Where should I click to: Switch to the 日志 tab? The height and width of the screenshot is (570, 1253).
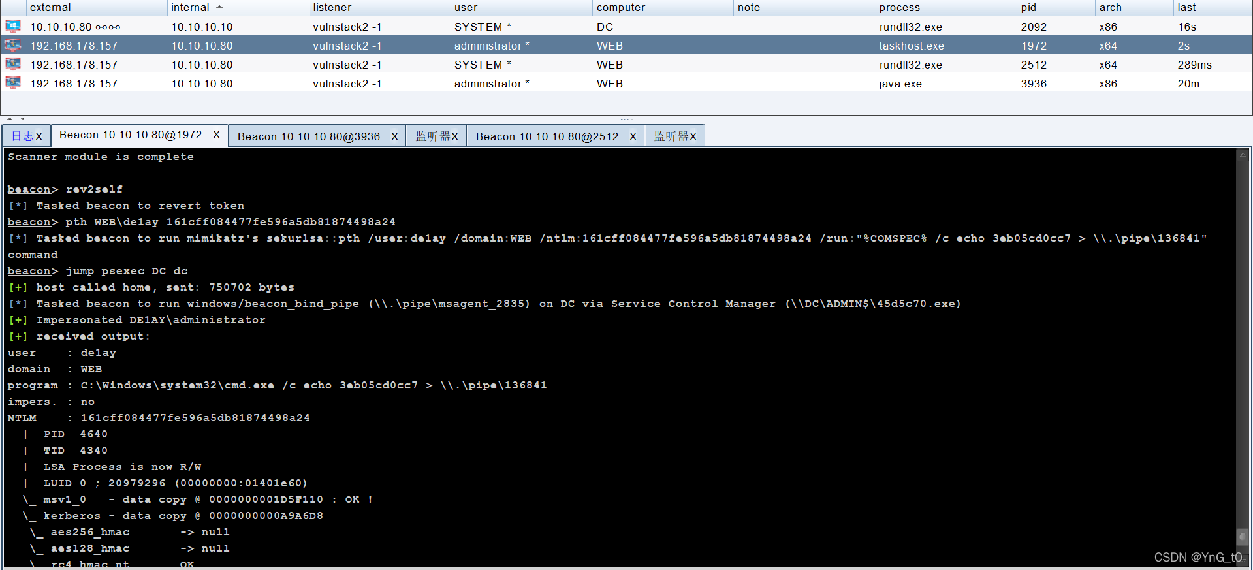tap(22, 136)
